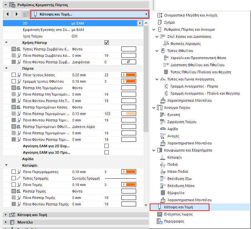This screenshot has width=251, height=229.
Task: Click the scroll down arrow of parameter list
Action: (x=146, y=205)
